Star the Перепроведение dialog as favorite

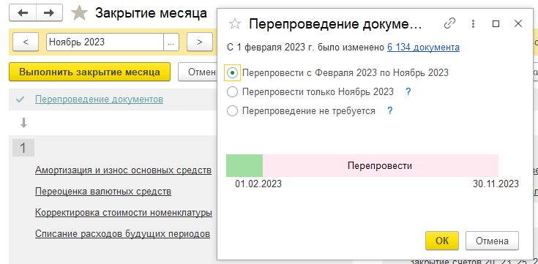[235, 23]
